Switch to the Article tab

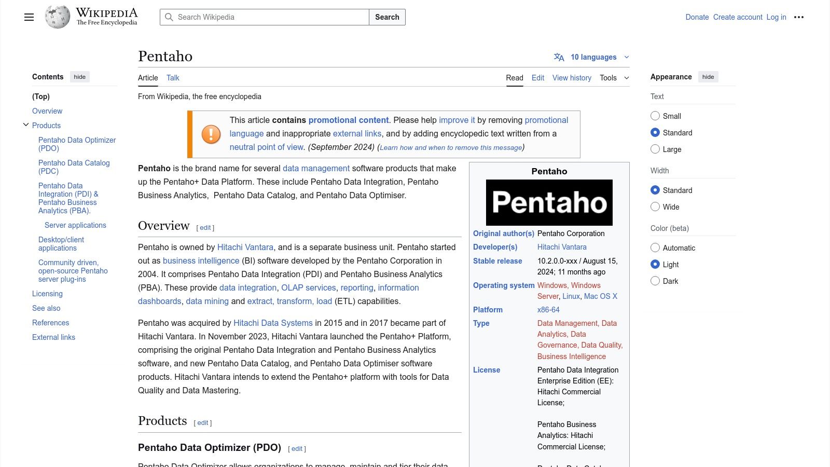click(x=148, y=78)
